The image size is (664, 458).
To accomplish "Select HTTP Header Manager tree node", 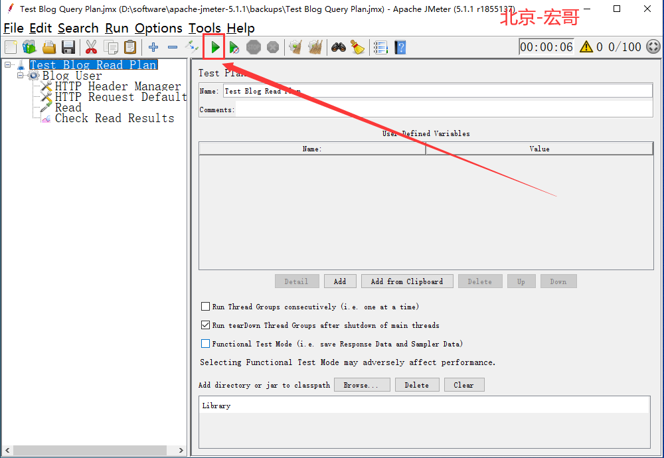I will tap(118, 86).
